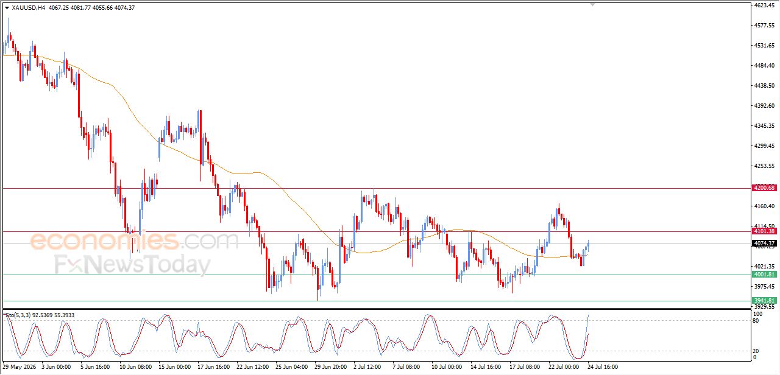Click the green 4001.81 price tag
Screen dimensions: 780x375
764,275
